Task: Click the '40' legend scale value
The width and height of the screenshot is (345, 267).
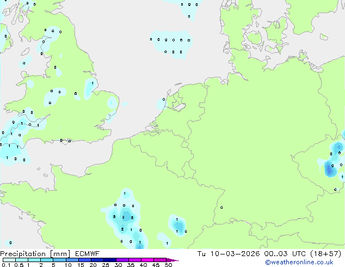Action: (143, 265)
